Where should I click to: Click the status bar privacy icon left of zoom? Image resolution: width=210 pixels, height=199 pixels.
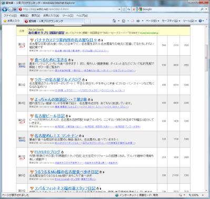pyautogui.click(x=180, y=195)
